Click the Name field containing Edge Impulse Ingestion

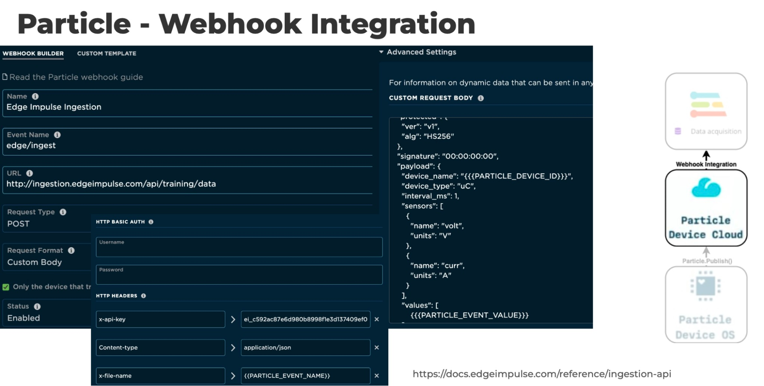pyautogui.click(x=187, y=103)
